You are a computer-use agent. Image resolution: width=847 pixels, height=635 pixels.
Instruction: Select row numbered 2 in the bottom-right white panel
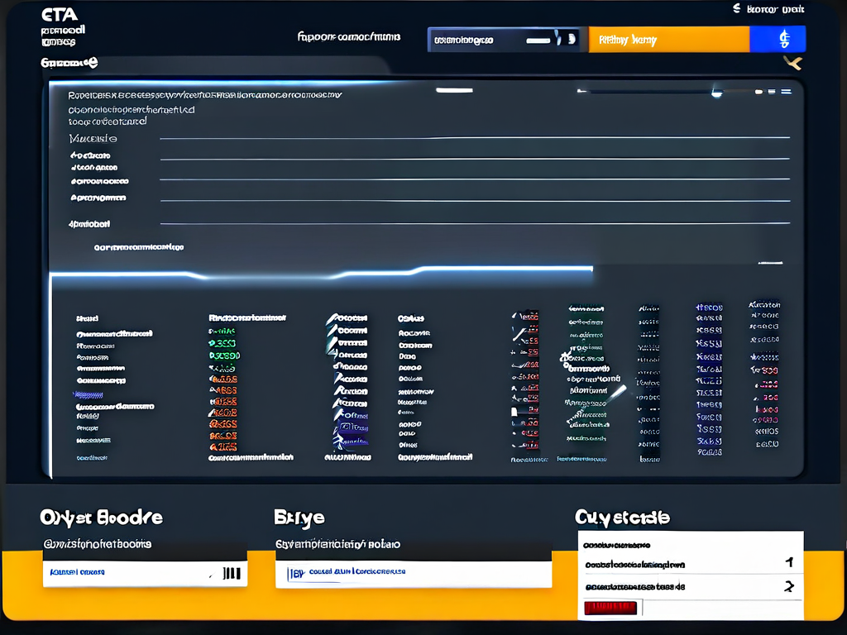(x=689, y=587)
